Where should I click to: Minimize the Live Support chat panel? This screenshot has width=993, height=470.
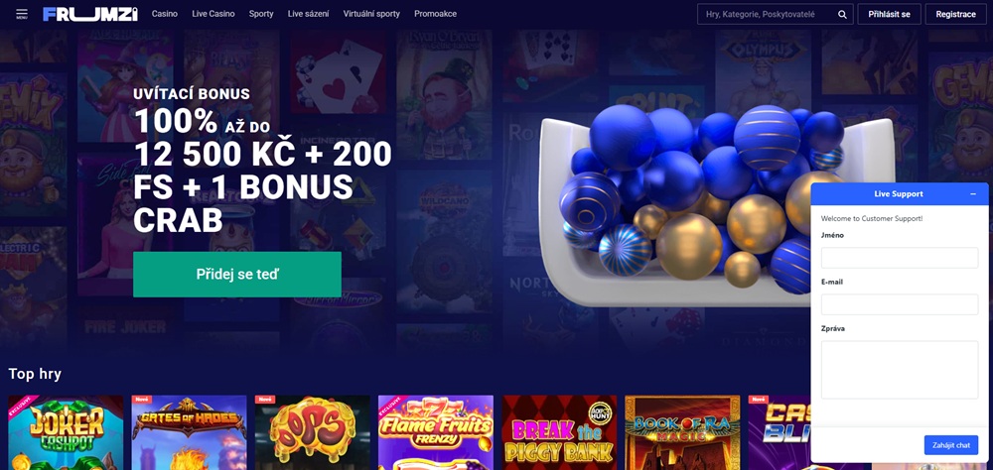973,194
